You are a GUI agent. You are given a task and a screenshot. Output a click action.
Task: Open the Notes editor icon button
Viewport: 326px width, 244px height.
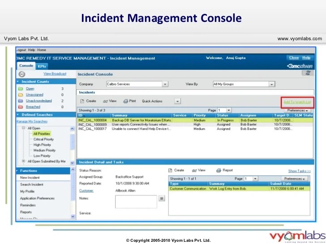click(x=162, y=198)
